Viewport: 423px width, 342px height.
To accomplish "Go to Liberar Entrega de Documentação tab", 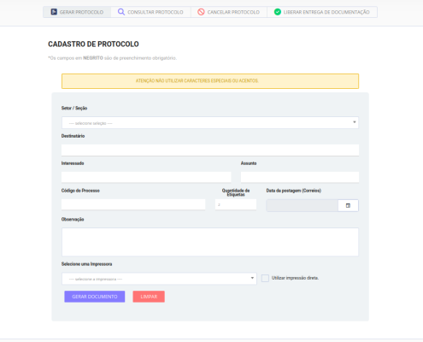I will [322, 12].
